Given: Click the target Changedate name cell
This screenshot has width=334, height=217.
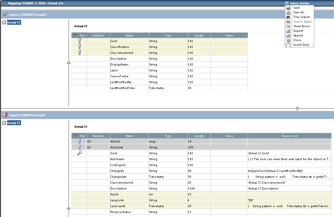Looking at the screenshot, I should [x=129, y=177].
